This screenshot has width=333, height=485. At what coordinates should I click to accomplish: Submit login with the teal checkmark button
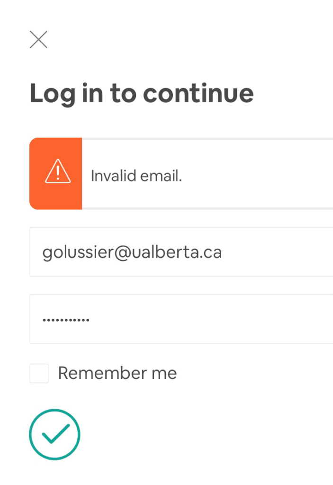click(x=55, y=435)
